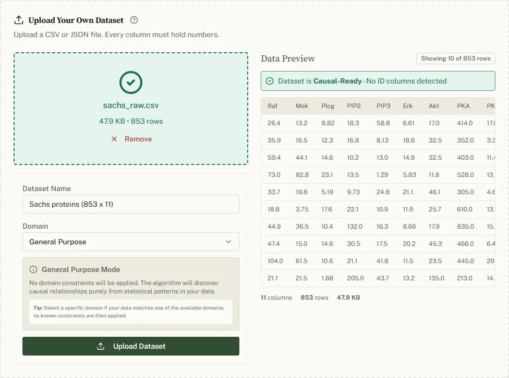Click the Mek cell value 3.75
509x378 pixels.
coord(302,209)
